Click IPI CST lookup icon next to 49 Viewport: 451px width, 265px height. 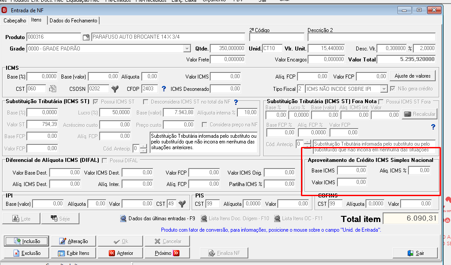pyautogui.click(x=182, y=204)
